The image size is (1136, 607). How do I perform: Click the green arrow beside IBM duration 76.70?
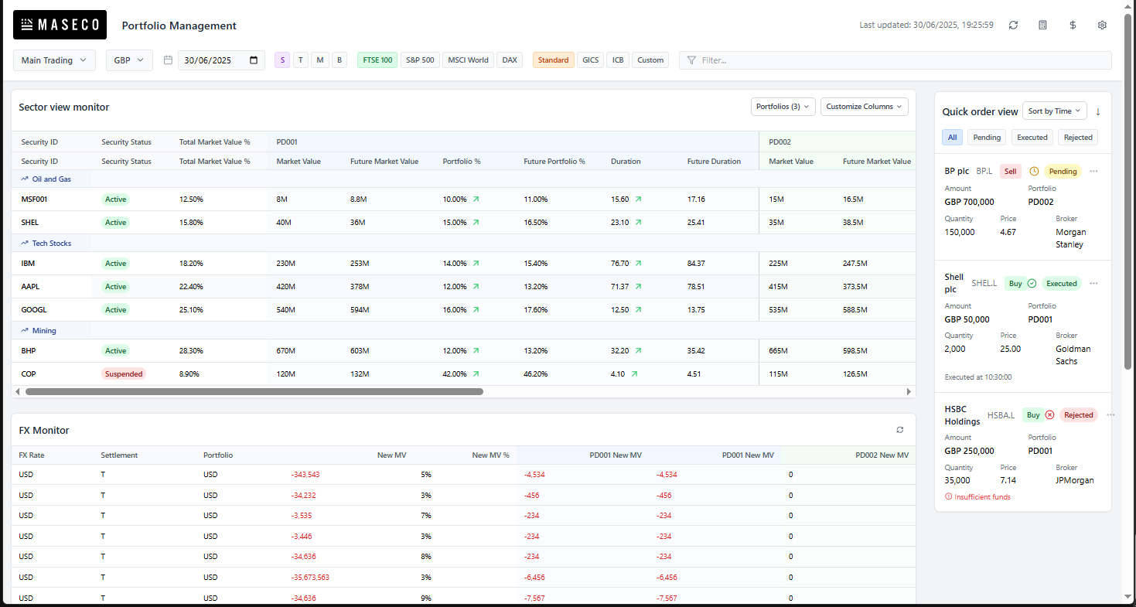coord(638,263)
